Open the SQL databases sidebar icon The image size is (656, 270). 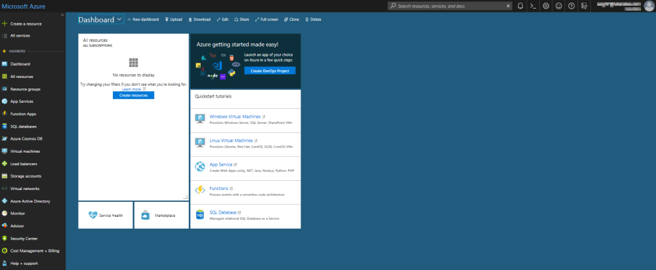(5, 126)
